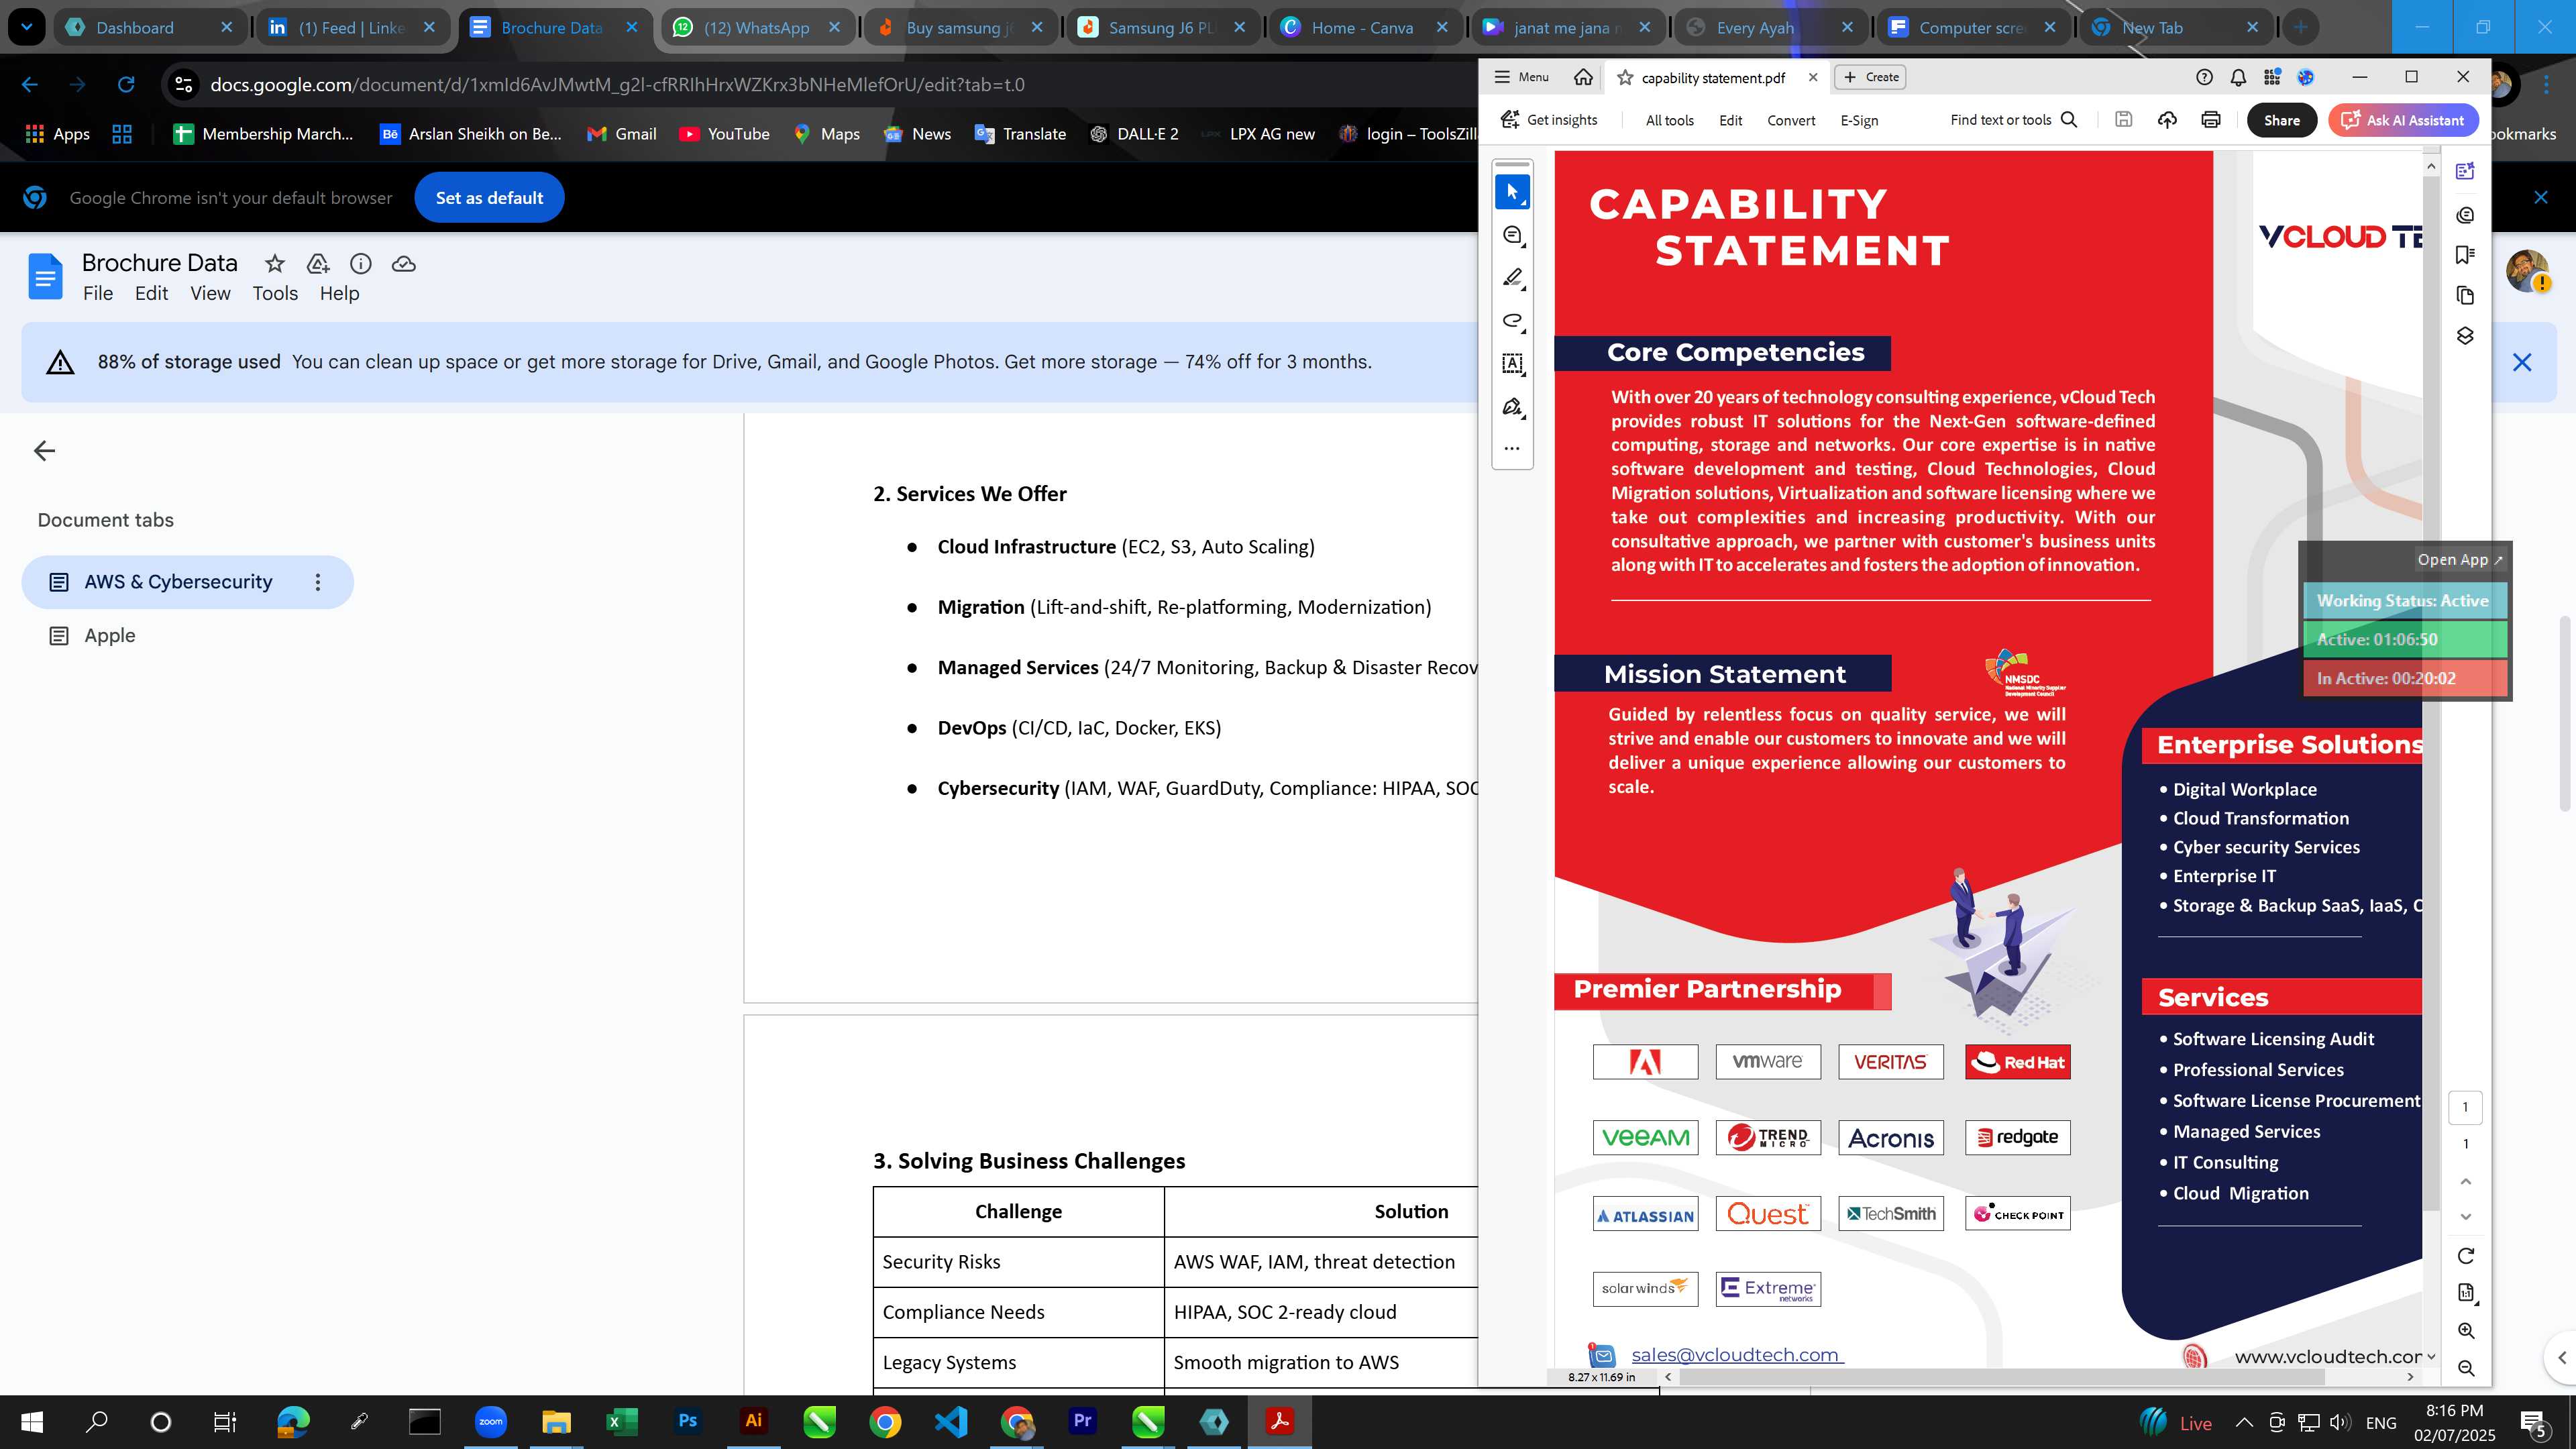Open the Chrome tab search dropdown
Viewport: 2576px width, 1449px height.
pyautogui.click(x=27, y=27)
